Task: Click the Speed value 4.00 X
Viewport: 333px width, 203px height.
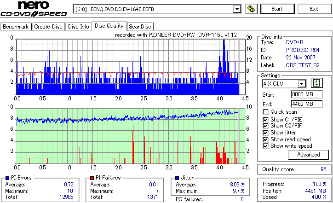Action: pos(319,197)
